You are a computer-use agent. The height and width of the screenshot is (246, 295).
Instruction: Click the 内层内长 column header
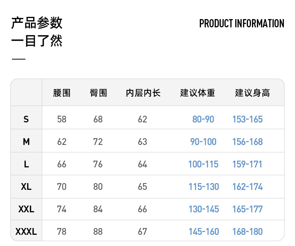tap(143, 93)
